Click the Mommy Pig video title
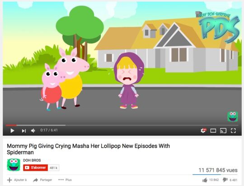The image size is (244, 186). [x=89, y=149]
